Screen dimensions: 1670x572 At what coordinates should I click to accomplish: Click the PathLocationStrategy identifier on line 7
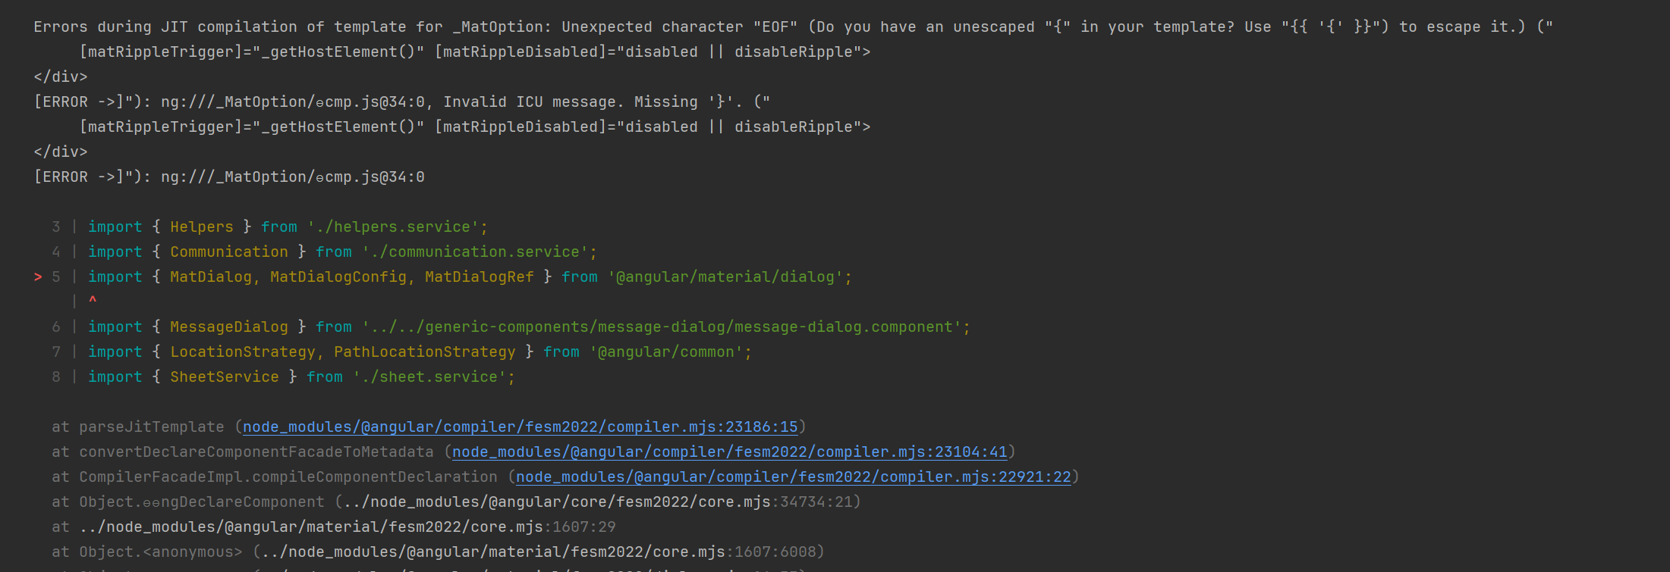(425, 352)
